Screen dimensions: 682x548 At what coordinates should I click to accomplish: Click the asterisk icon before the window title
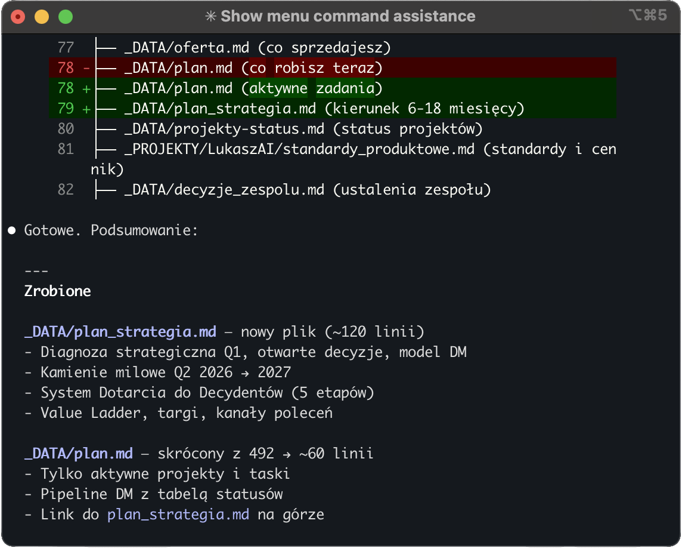(210, 17)
